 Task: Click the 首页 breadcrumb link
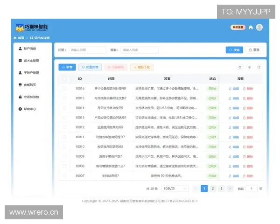click(19, 38)
